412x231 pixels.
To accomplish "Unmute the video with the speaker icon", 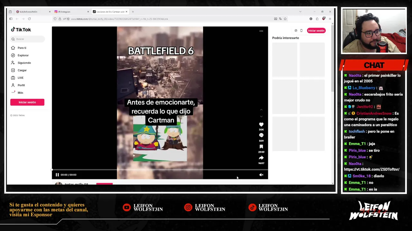I will coord(261,175).
